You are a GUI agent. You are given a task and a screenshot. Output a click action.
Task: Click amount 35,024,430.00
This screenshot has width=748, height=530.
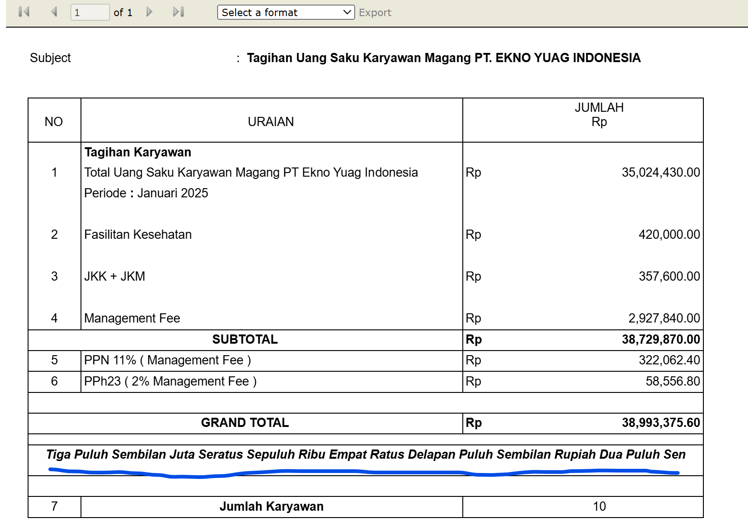[x=661, y=173]
